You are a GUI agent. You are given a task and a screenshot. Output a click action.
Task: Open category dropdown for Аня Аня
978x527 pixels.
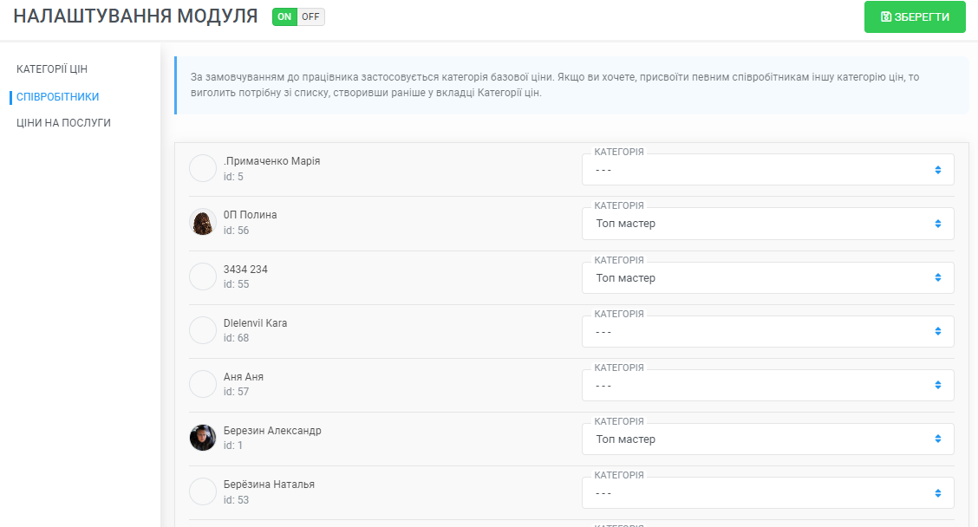[768, 385]
